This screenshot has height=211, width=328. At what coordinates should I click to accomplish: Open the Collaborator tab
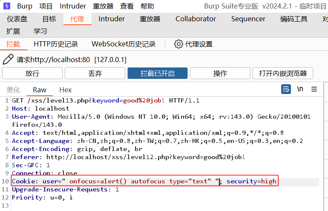coord(196,19)
